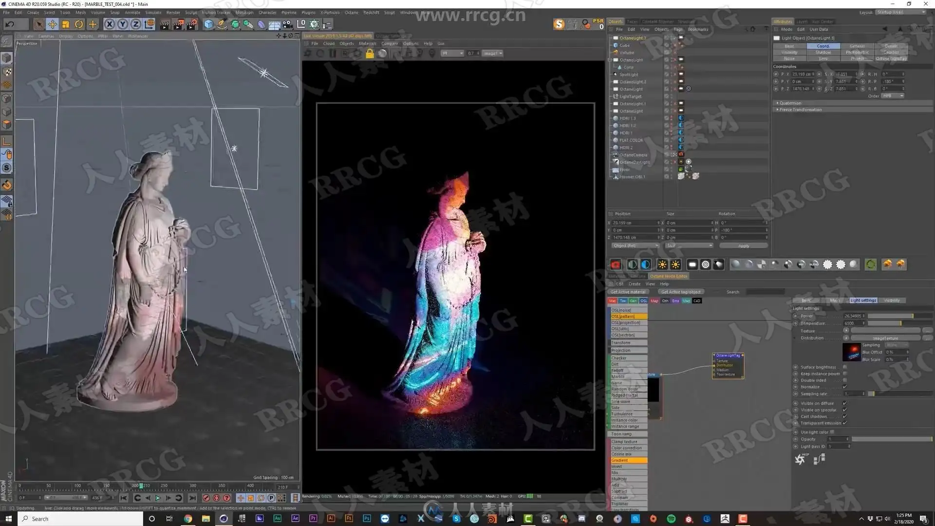This screenshot has height=526, width=935.
Task: Click the Get Active material button
Action: 628,292
